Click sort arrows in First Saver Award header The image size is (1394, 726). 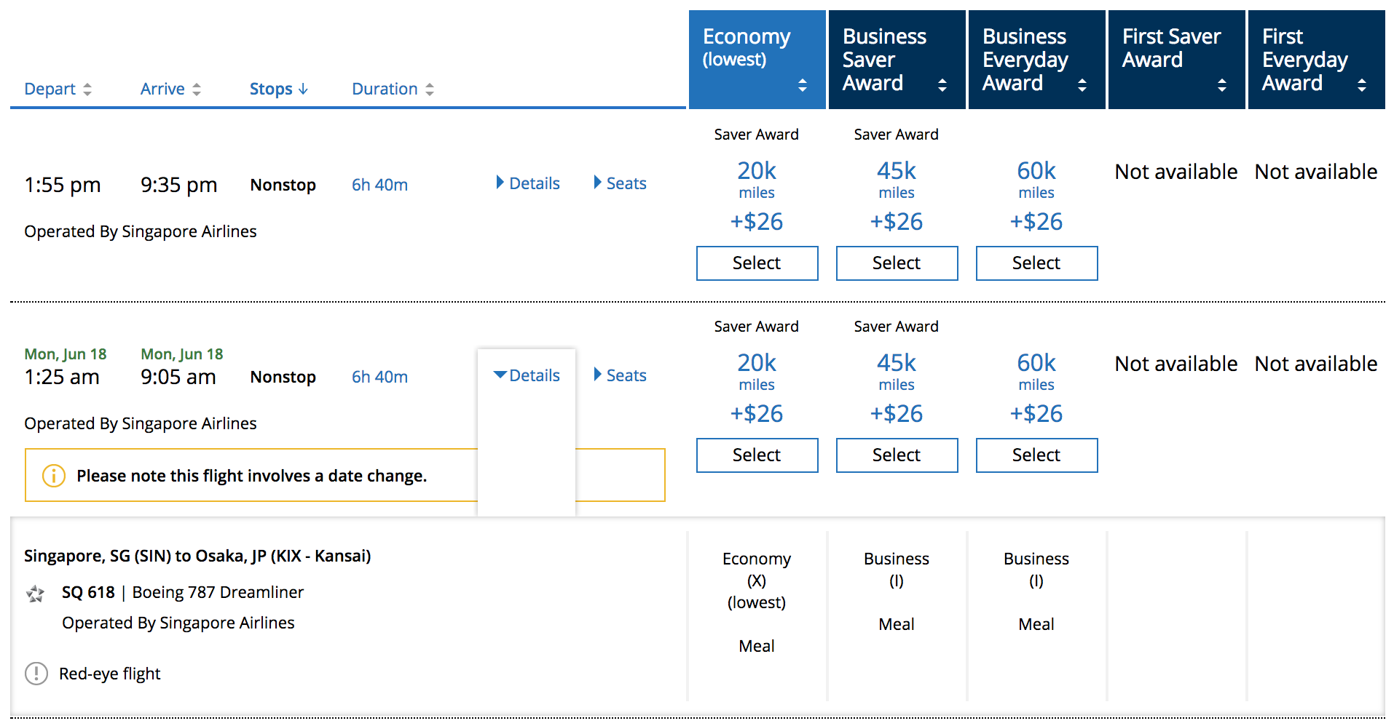pos(1222,85)
